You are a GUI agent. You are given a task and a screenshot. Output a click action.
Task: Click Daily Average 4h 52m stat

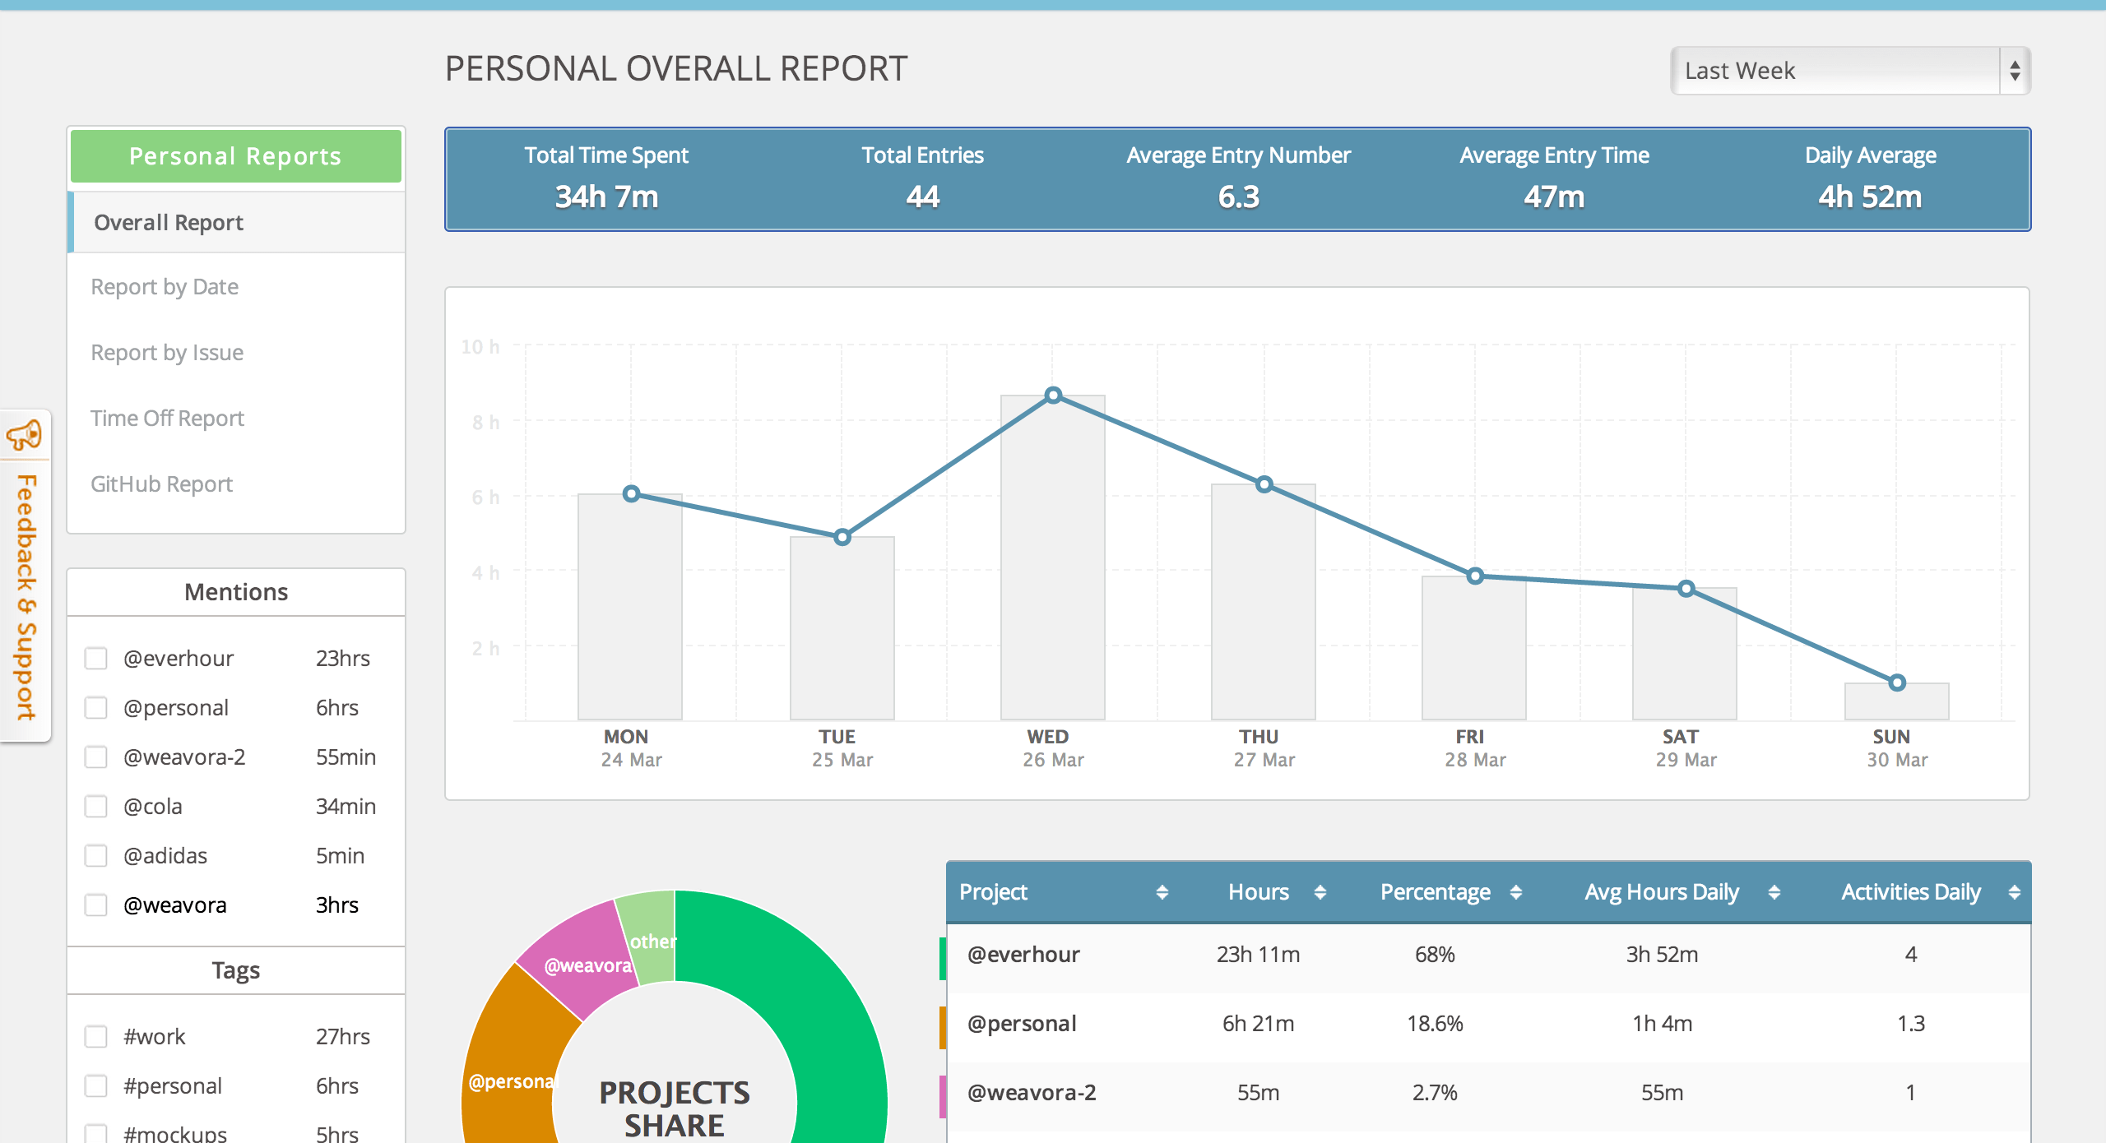coord(1870,178)
